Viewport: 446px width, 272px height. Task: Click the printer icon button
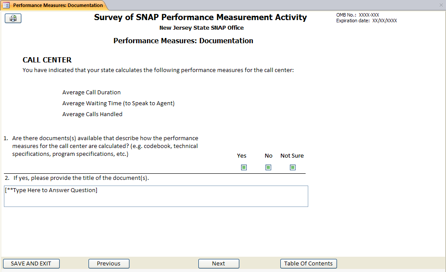tap(13, 18)
